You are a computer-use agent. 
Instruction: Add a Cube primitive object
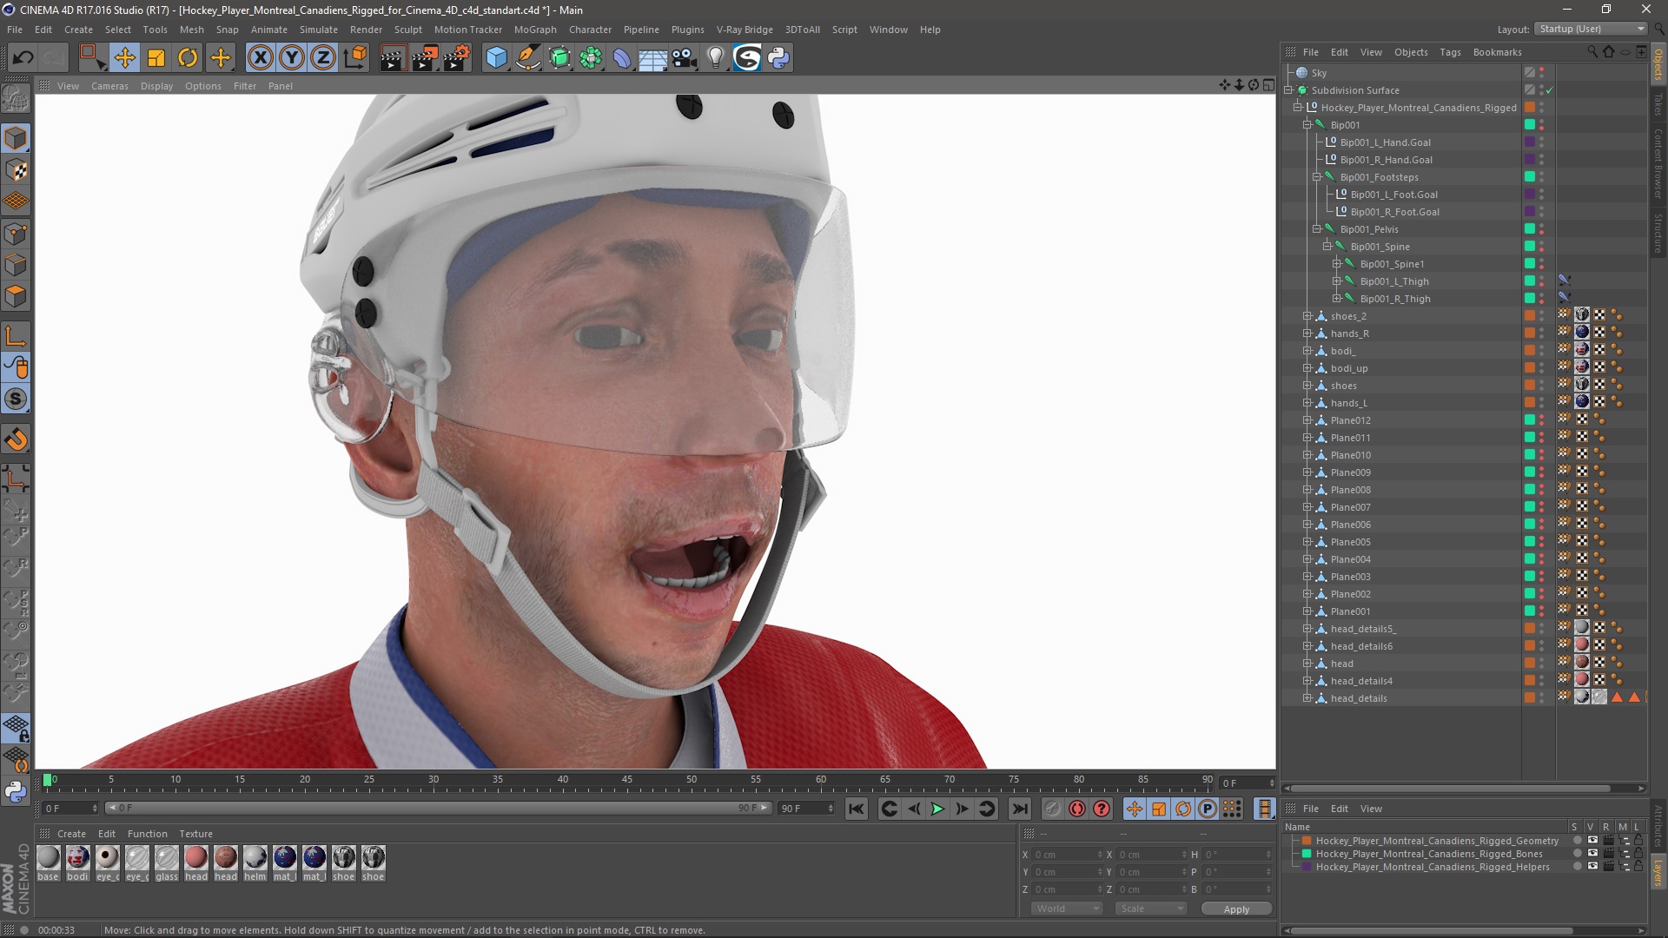point(496,58)
